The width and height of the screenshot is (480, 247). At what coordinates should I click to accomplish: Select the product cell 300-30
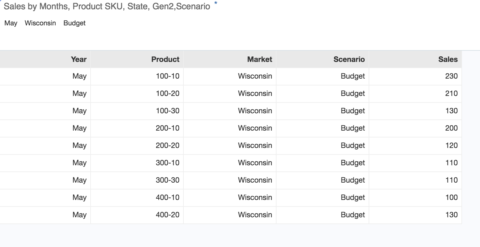coord(167,180)
